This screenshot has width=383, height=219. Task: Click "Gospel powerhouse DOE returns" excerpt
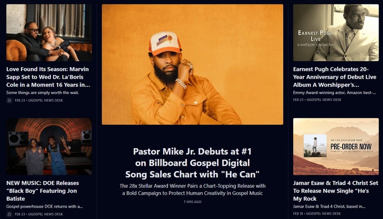tap(44, 207)
